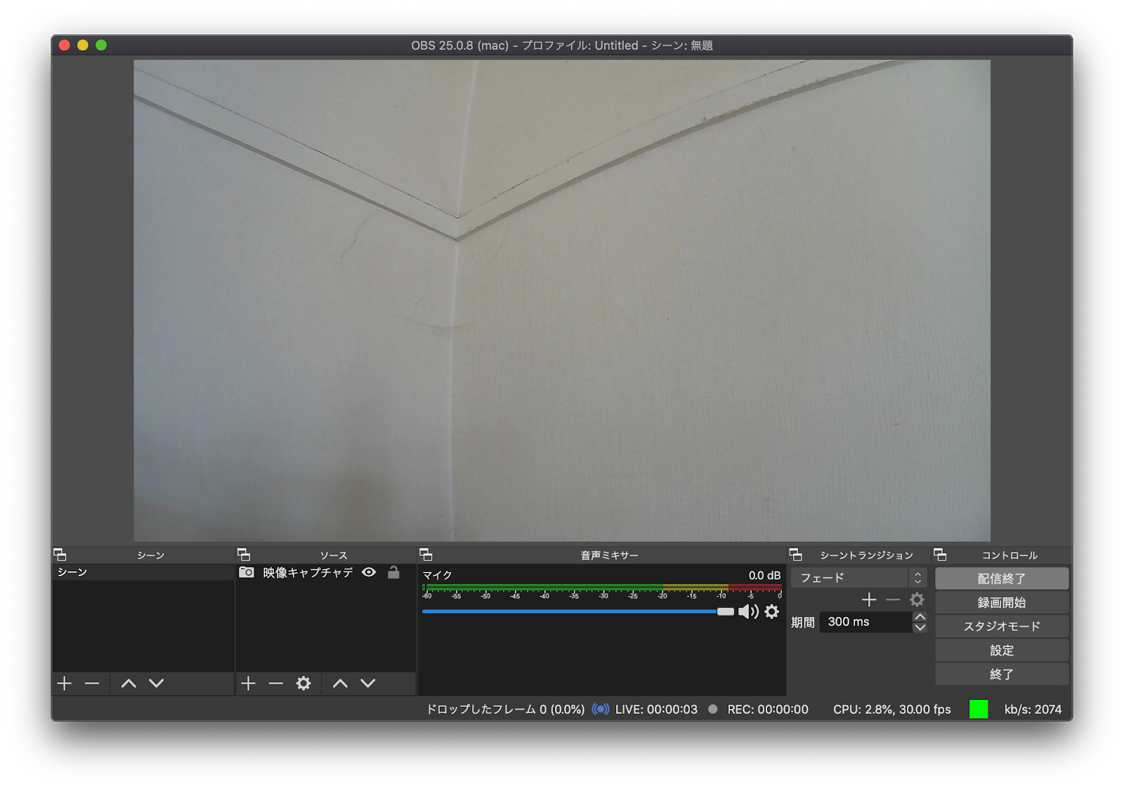Viewport: 1124px width, 789px height.
Task: Remove the transition with minus icon
Action: [893, 600]
